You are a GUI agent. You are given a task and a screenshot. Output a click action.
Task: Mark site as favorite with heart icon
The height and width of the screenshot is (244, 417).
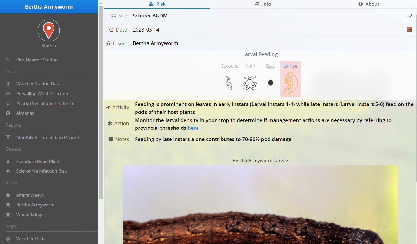409,16
